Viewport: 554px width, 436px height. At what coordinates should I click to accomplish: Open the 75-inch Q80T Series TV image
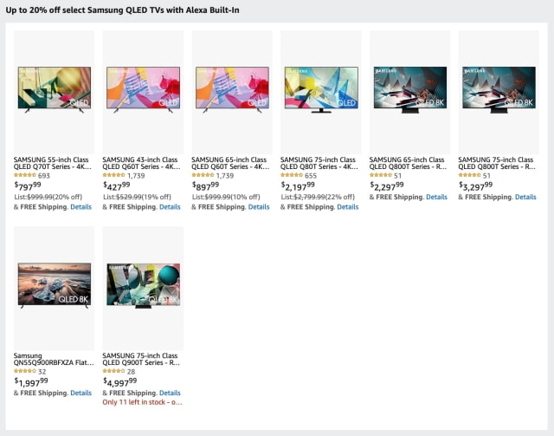coord(321,90)
